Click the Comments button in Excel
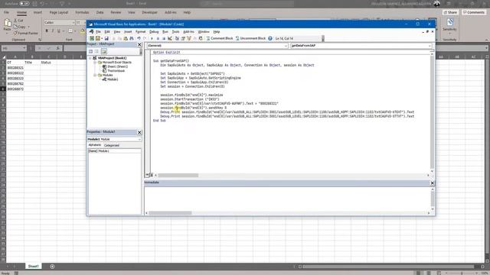The width and height of the screenshot is (490, 275). coord(474,12)
